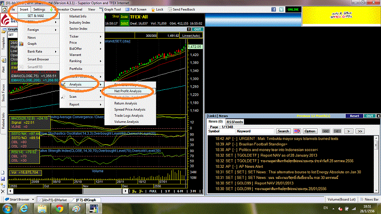The image size is (381, 214).
Task: Open the View menu
Action: click(91, 9)
